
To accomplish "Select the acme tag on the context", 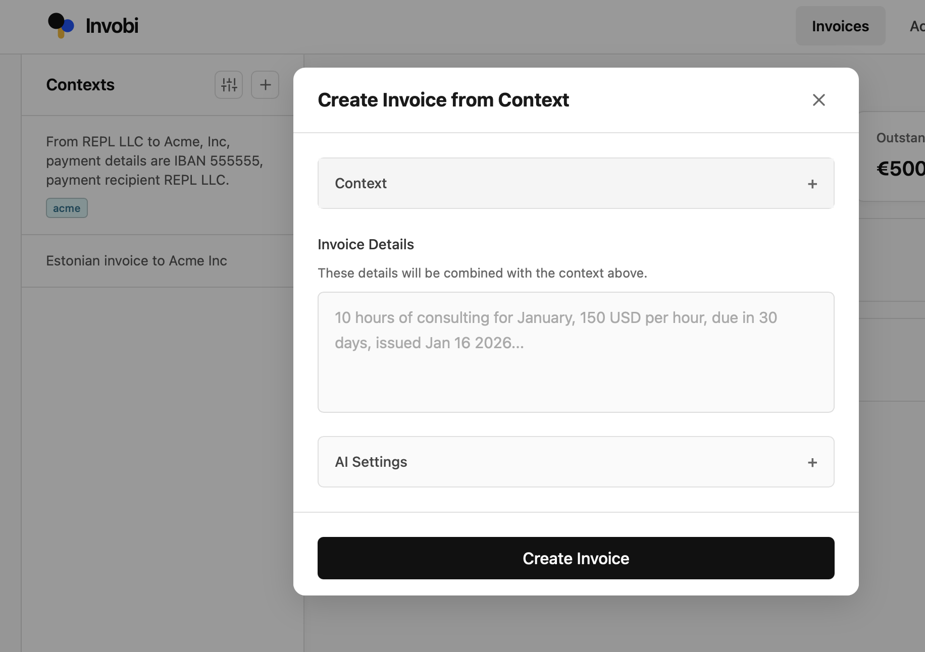I will click(x=66, y=208).
